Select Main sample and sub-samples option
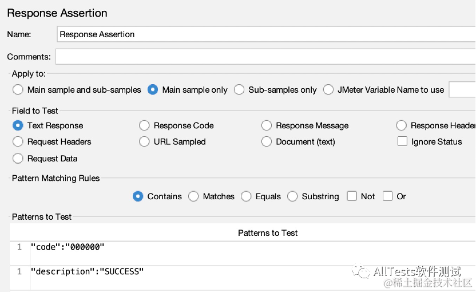This screenshot has height=292, width=476. coord(18,90)
